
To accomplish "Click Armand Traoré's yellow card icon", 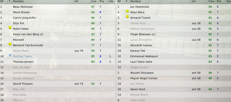I will (127, 16).
